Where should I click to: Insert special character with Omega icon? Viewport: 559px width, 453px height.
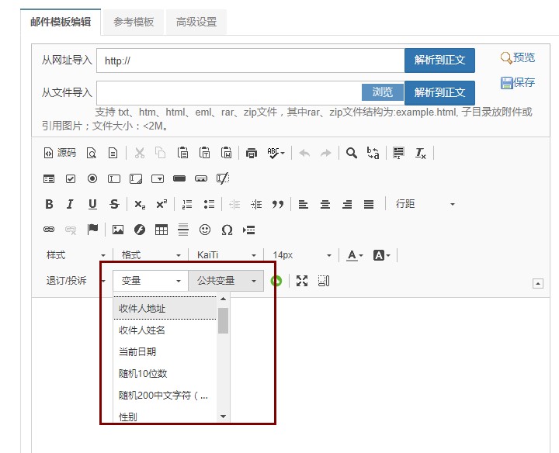click(227, 230)
